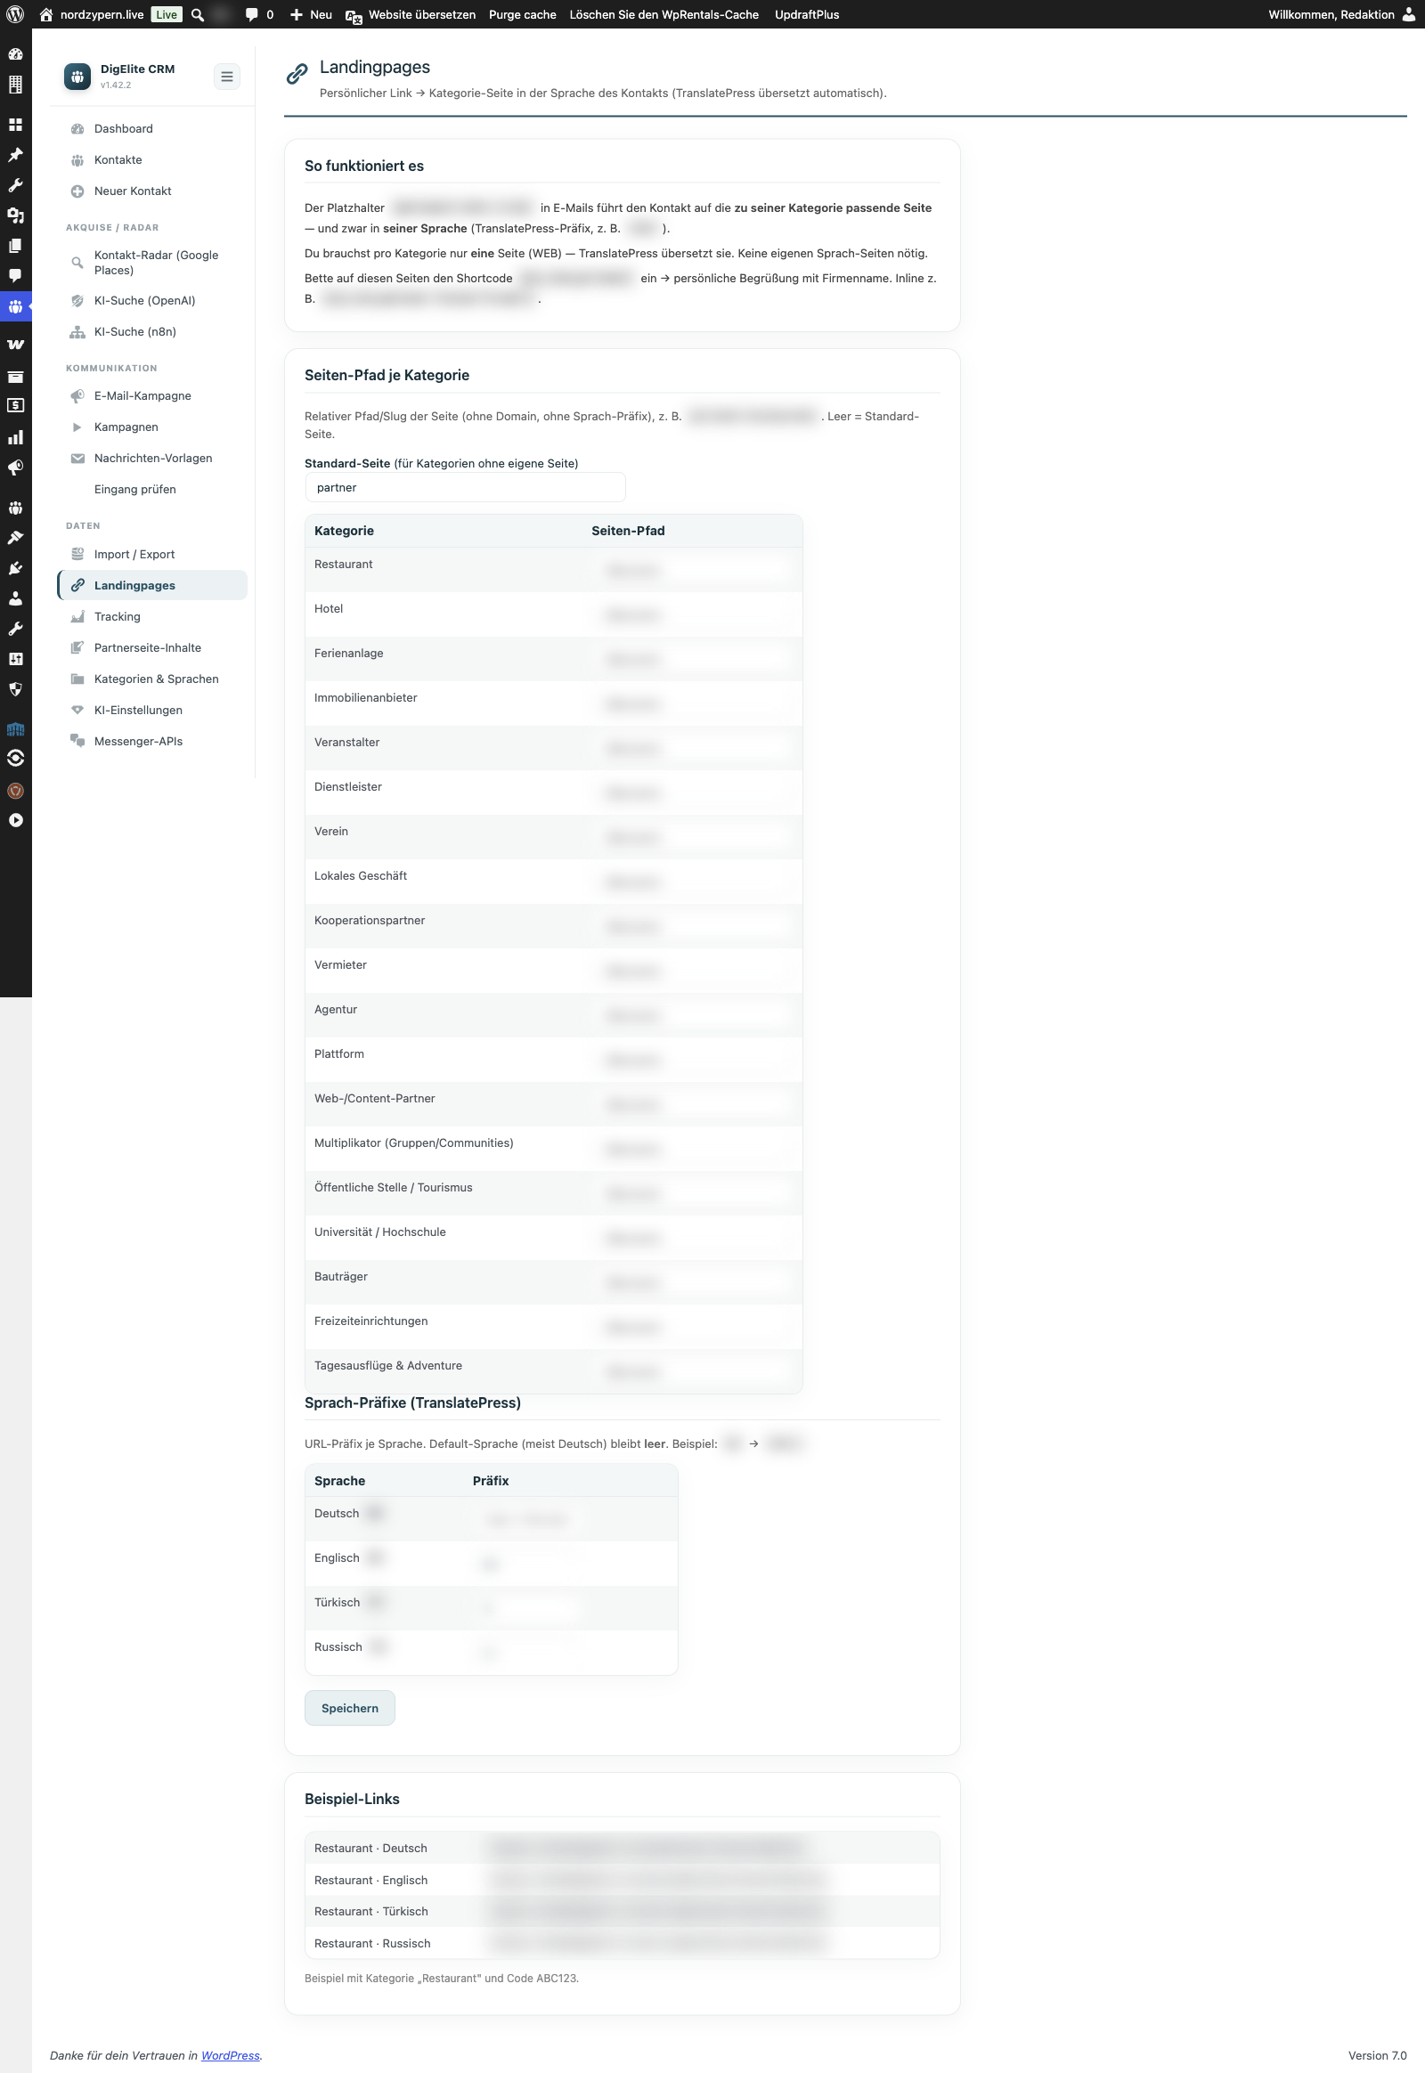Open Kontakt-Radar (Google Places)
Screen dimensions: 1425x2073
point(152,263)
